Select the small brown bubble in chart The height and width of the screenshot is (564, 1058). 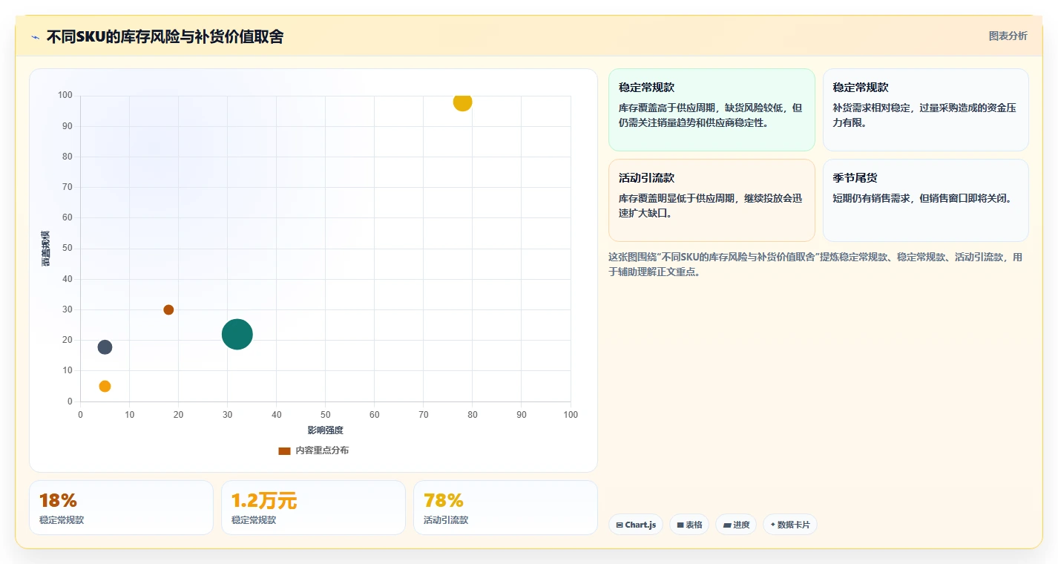(x=168, y=309)
